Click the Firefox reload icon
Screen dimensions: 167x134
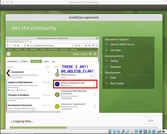point(15,46)
